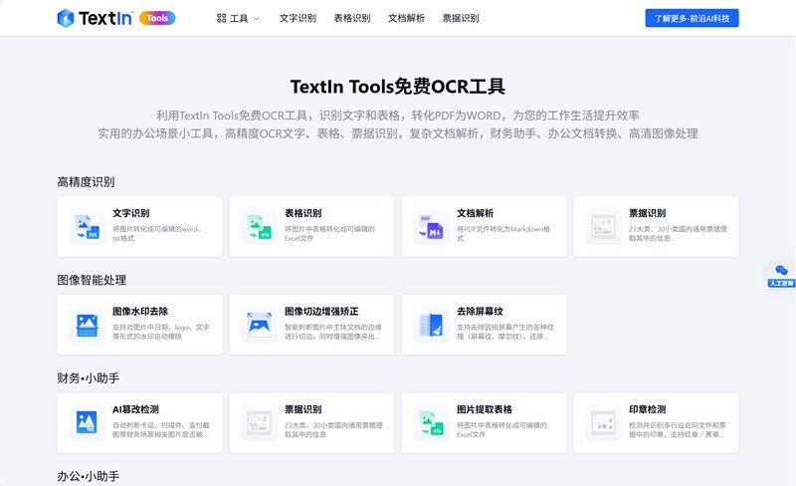Viewport: 796px width, 486px height.
Task: Click the 高精度识别 section heading
Action: point(86,182)
